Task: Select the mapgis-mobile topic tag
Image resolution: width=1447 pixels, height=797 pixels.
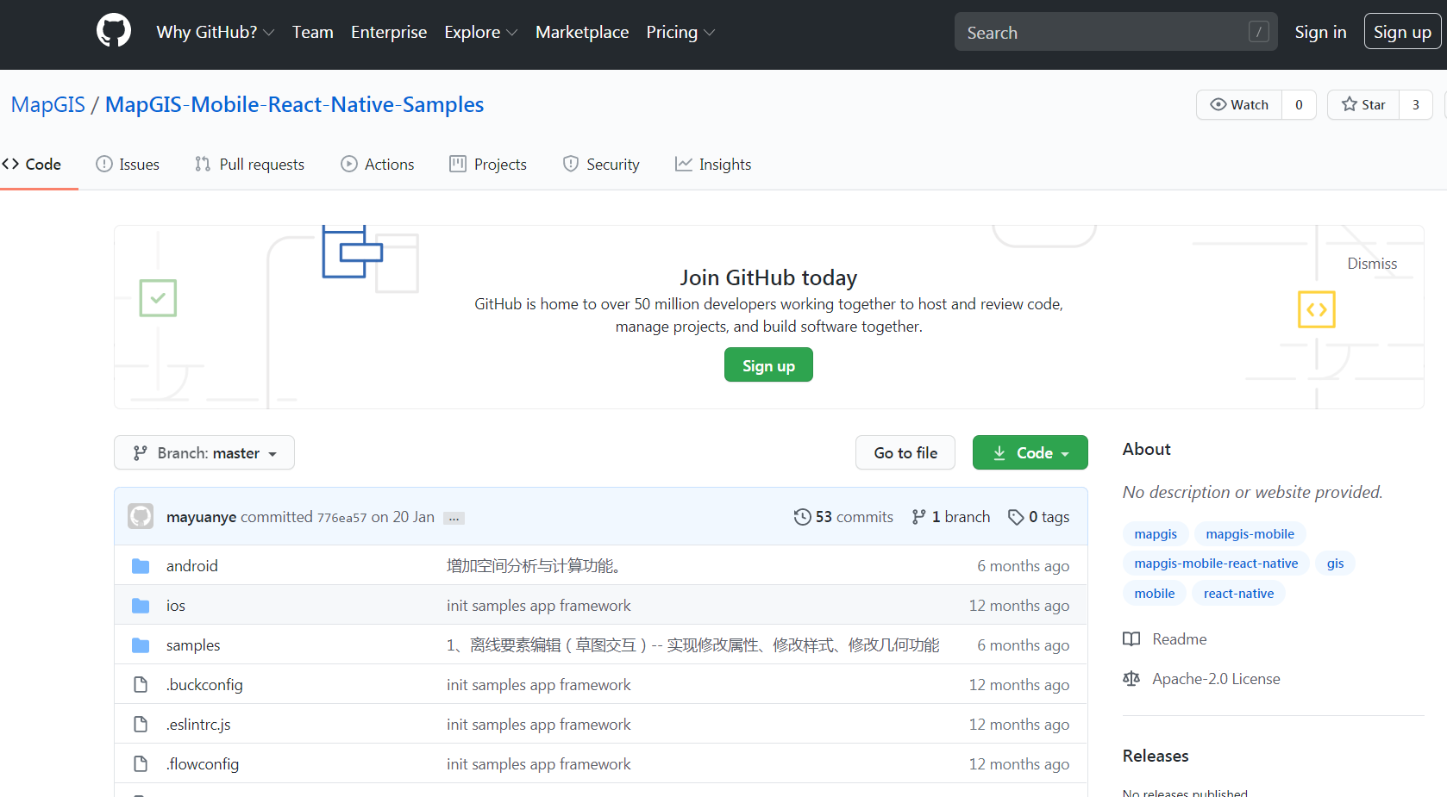Action: coord(1250,534)
